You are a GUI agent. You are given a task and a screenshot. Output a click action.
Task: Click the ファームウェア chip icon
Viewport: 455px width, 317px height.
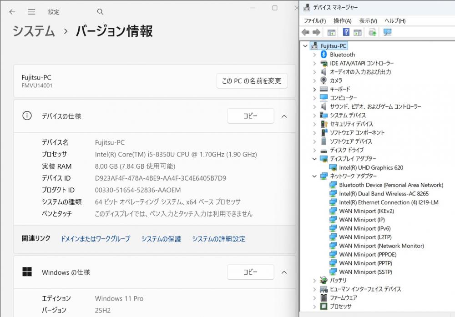(x=324, y=297)
